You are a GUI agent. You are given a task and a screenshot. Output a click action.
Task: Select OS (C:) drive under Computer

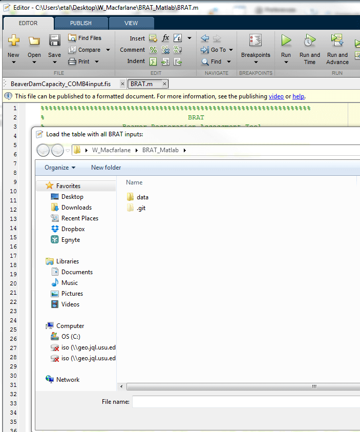66,336
